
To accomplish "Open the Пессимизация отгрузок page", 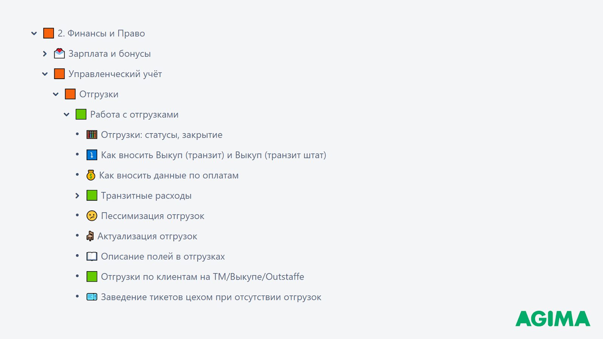I will 153,216.
